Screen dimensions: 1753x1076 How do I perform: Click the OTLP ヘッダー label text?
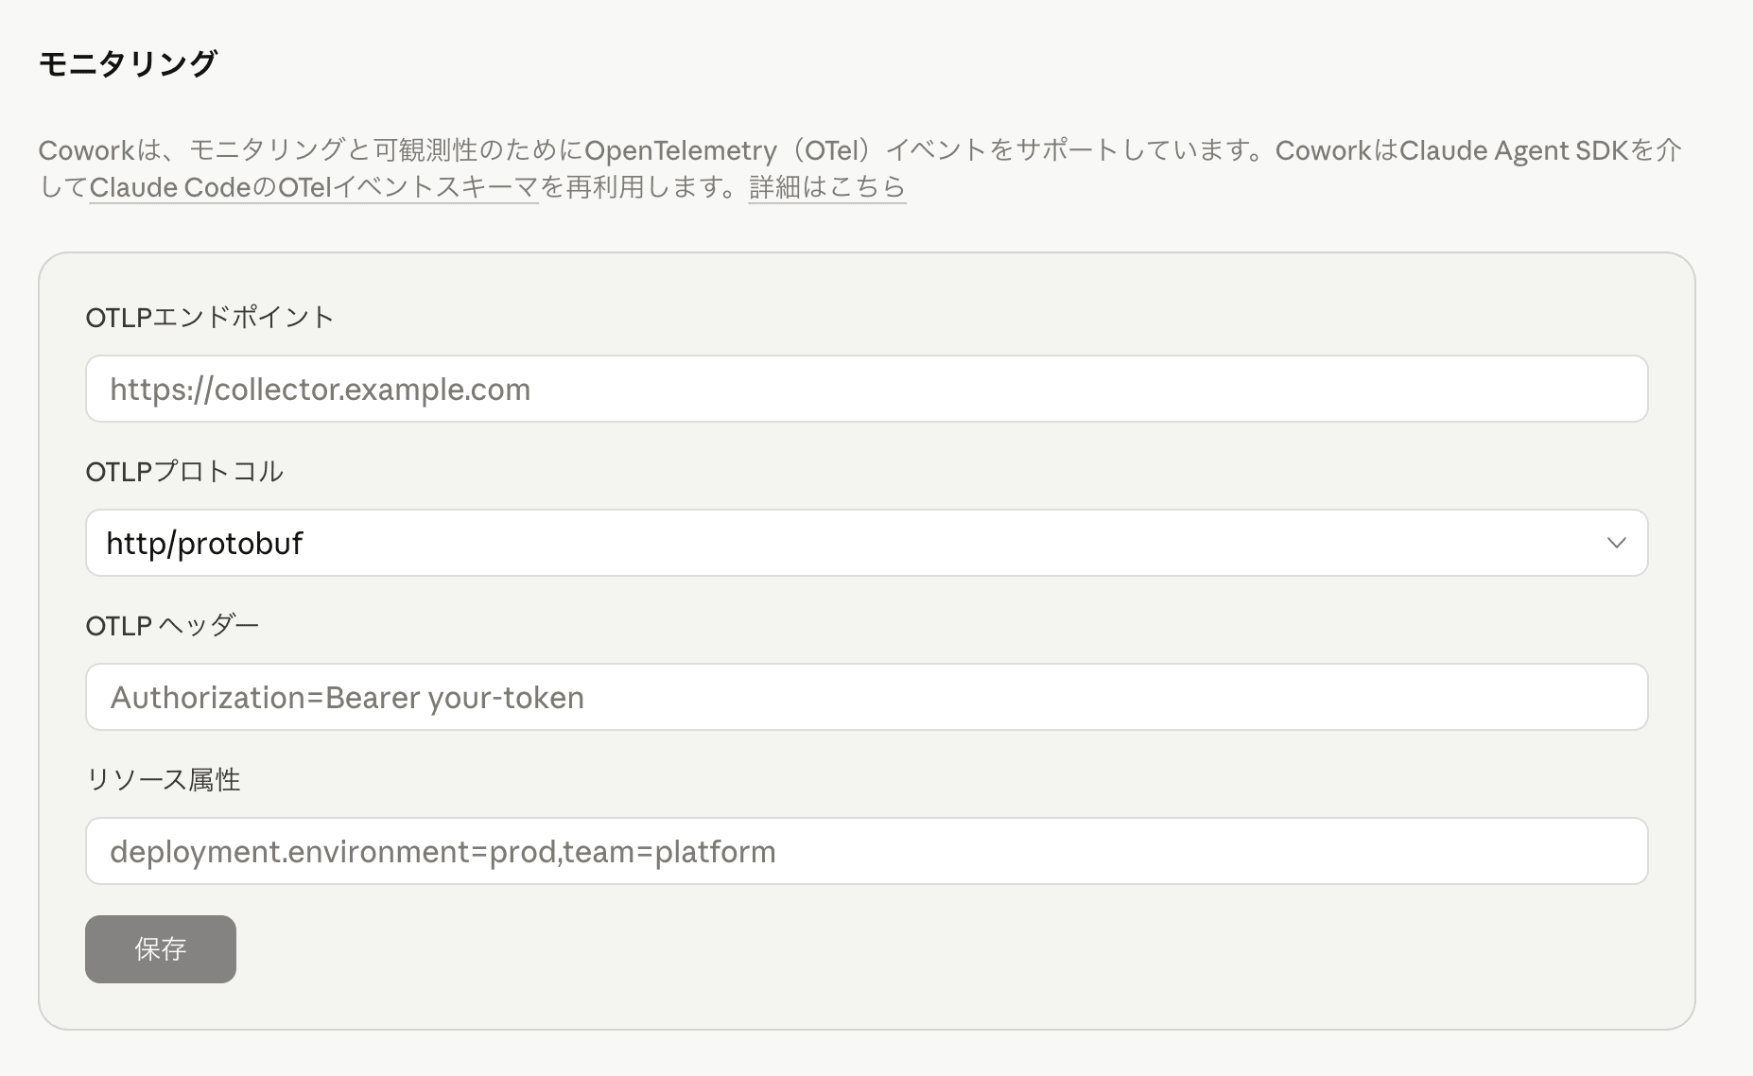pyautogui.click(x=172, y=625)
